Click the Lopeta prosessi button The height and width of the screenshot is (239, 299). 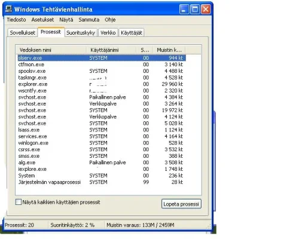click(x=181, y=204)
